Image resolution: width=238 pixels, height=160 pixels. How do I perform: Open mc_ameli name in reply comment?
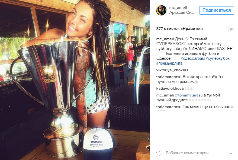click(x=165, y=95)
